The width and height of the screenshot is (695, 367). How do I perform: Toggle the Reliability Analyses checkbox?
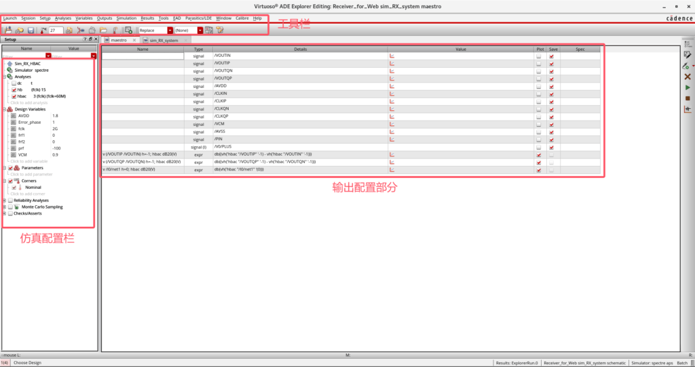[x=10, y=200]
